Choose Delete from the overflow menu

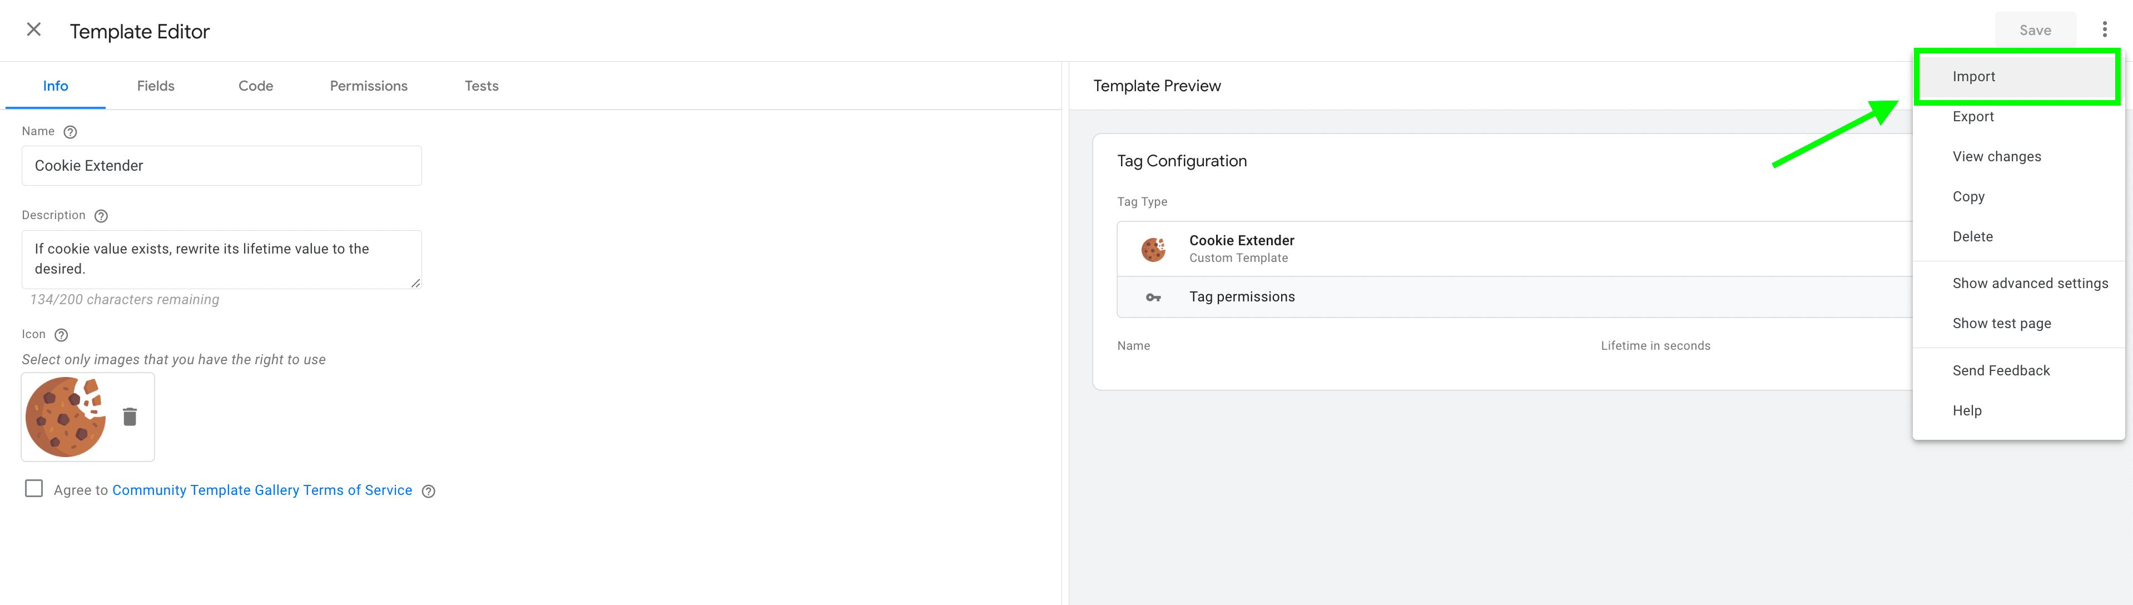click(2017, 237)
